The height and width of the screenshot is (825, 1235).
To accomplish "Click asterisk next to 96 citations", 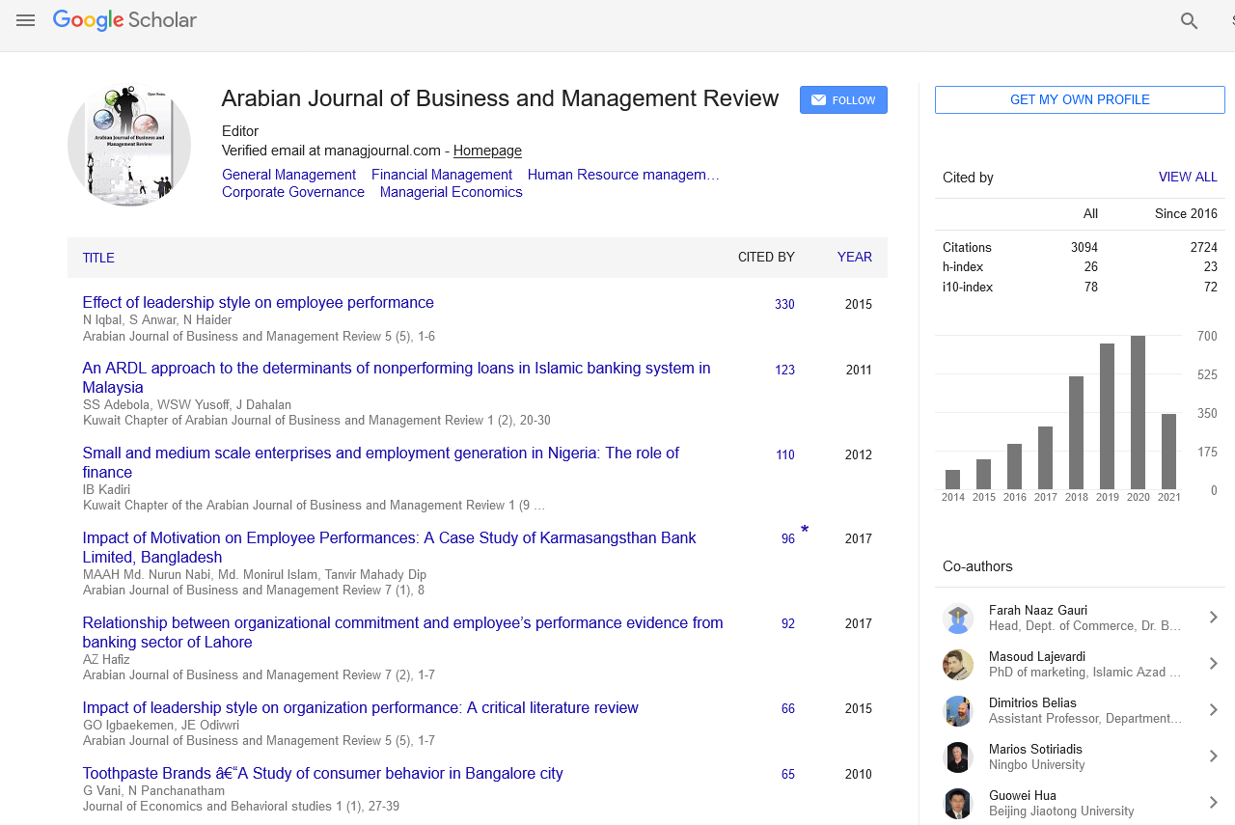I will (805, 530).
